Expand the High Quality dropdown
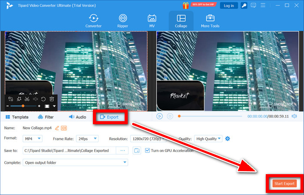 (208, 139)
